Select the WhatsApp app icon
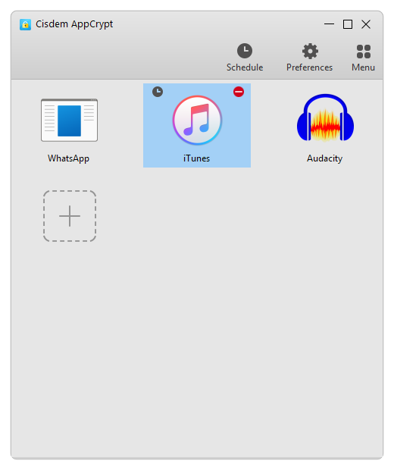 [69, 120]
